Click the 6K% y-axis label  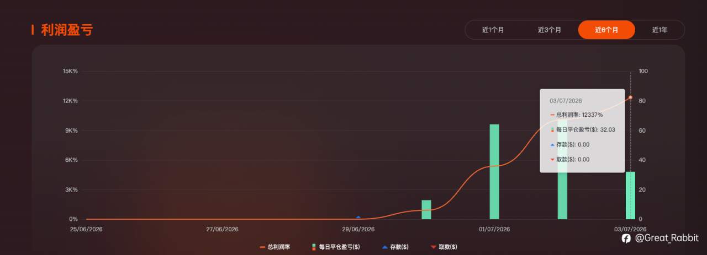(x=72, y=160)
